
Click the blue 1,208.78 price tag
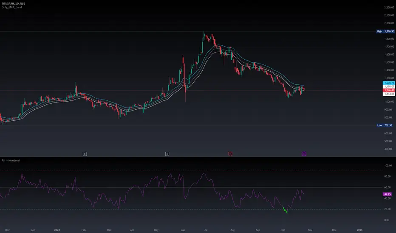389,83
